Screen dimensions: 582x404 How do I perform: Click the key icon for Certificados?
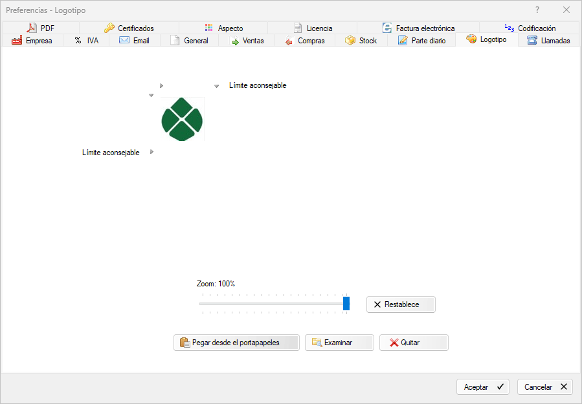point(109,28)
